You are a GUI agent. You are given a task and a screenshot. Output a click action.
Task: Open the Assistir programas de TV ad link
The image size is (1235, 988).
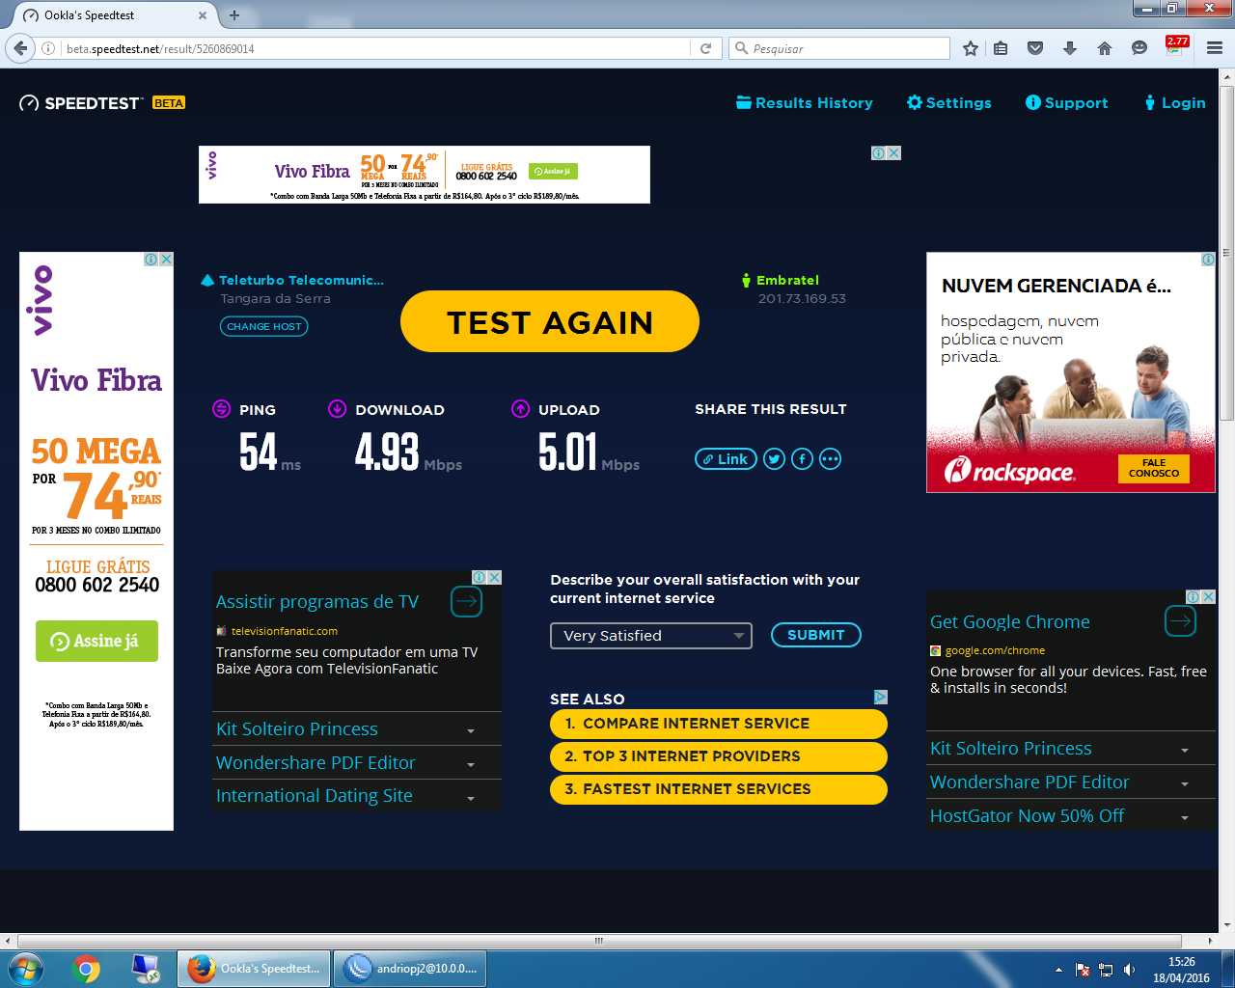[317, 602]
